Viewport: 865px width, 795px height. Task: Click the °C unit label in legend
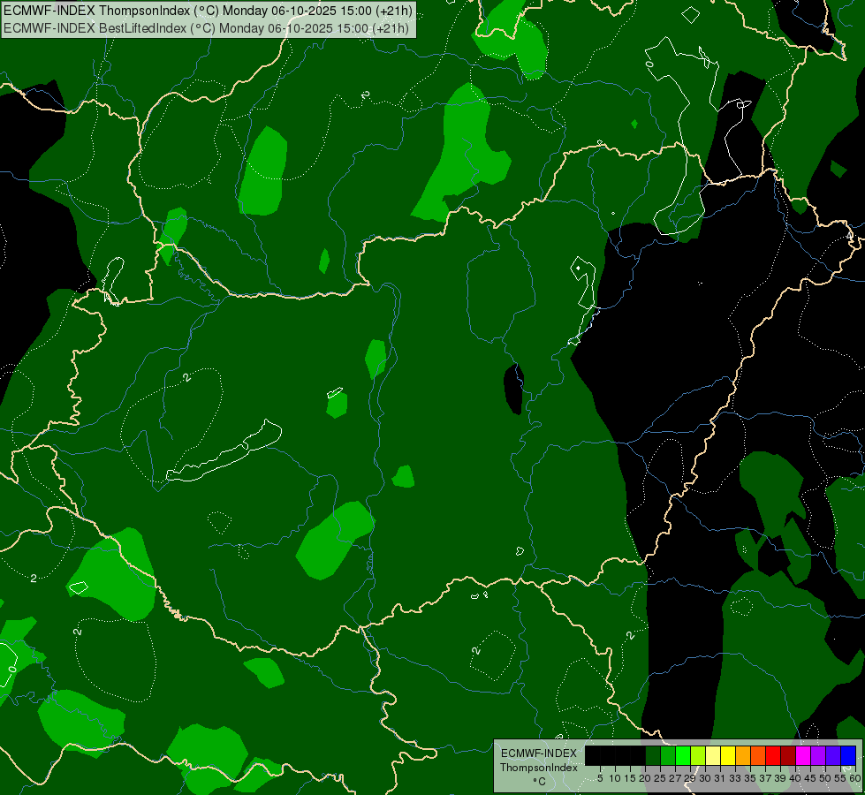click(x=538, y=782)
